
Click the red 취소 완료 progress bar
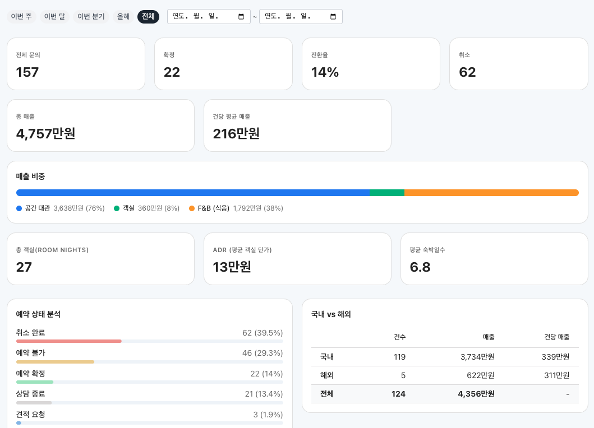[68, 341]
